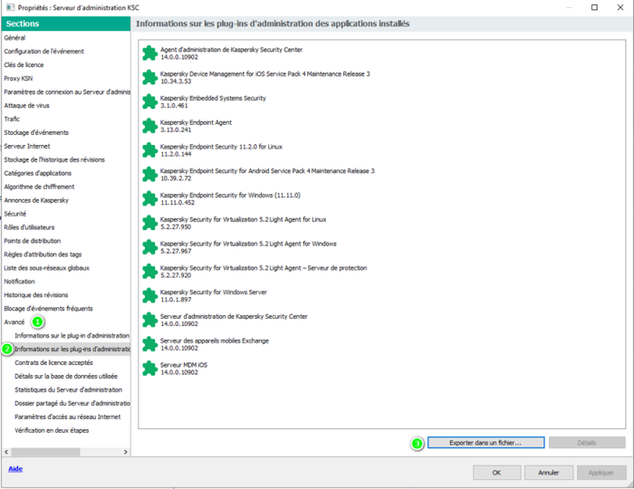Go to Vérification en deux étapes
634x489 pixels.
pos(52,430)
